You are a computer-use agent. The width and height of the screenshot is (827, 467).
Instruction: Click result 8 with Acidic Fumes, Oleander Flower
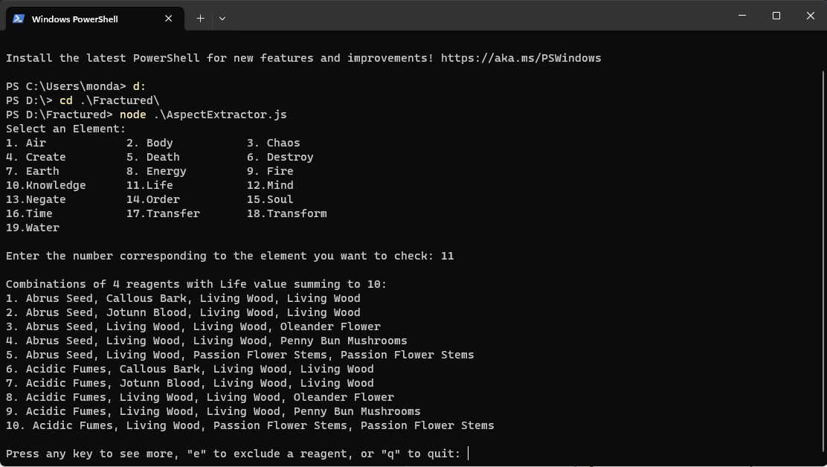click(x=200, y=397)
